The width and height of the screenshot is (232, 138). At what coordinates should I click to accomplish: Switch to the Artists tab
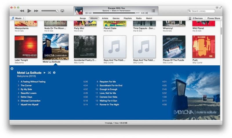point(105,18)
